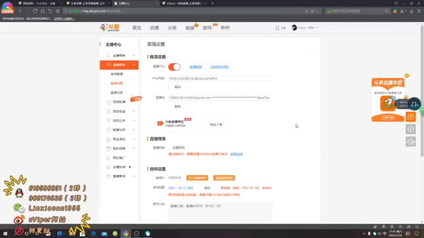Expand 我的视频 sidebar chevron
Screen dimensions: 424x238
tap(134, 149)
